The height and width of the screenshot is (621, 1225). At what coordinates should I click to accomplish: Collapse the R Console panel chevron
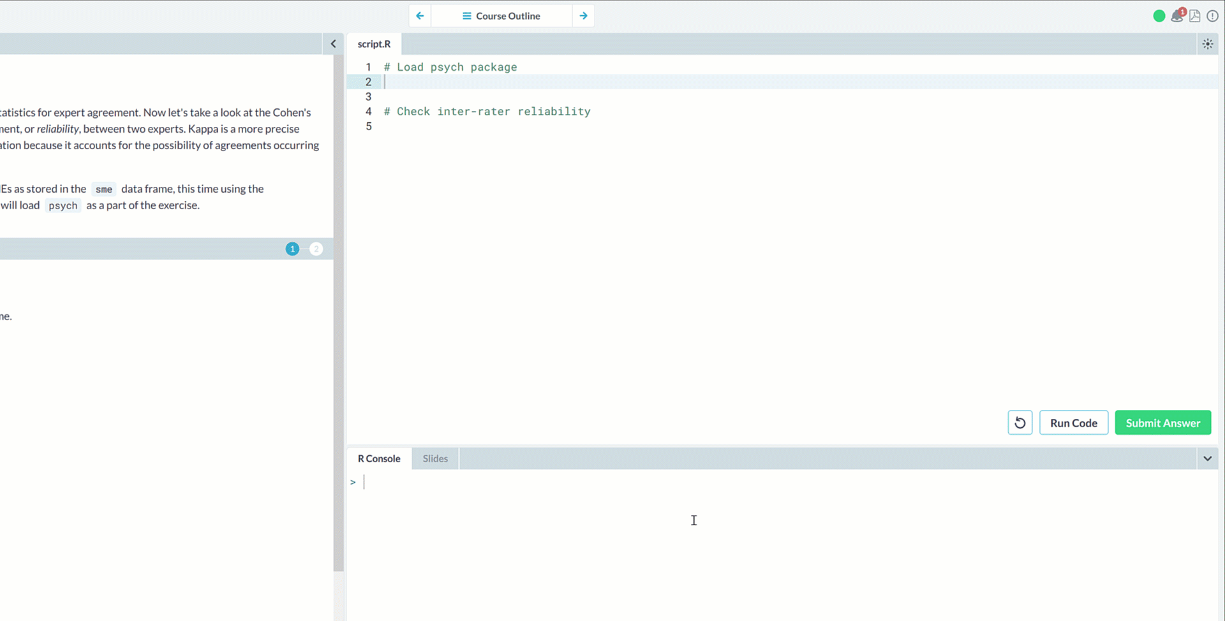[x=1207, y=458]
